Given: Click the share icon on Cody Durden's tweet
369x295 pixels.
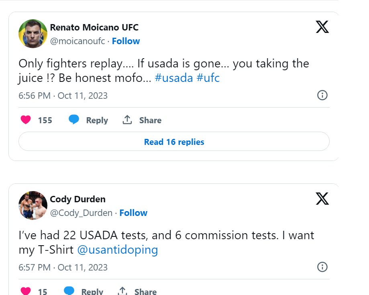Looking at the screenshot, I should click(x=122, y=291).
